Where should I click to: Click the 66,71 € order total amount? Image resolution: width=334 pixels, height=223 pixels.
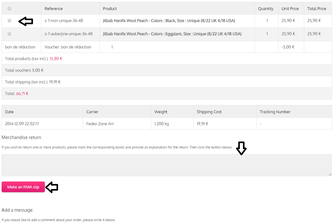[x=22, y=94]
